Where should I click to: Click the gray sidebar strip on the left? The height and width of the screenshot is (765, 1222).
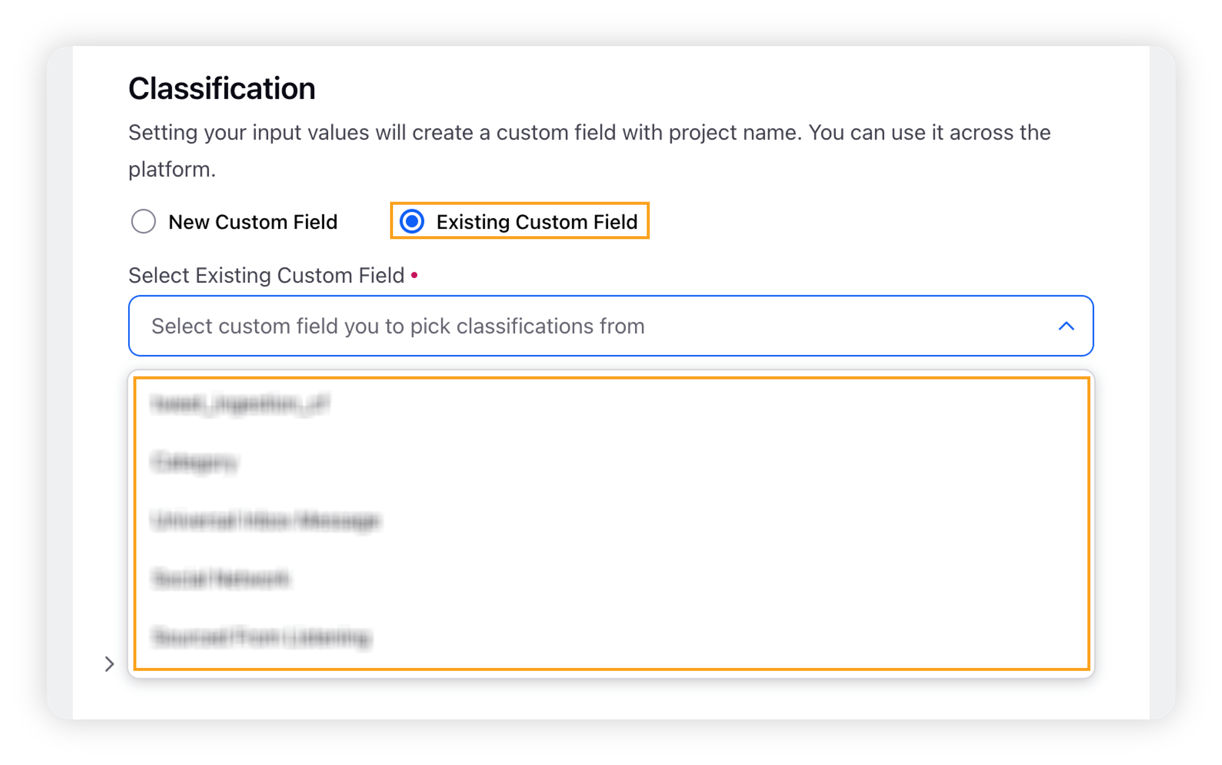(60, 382)
